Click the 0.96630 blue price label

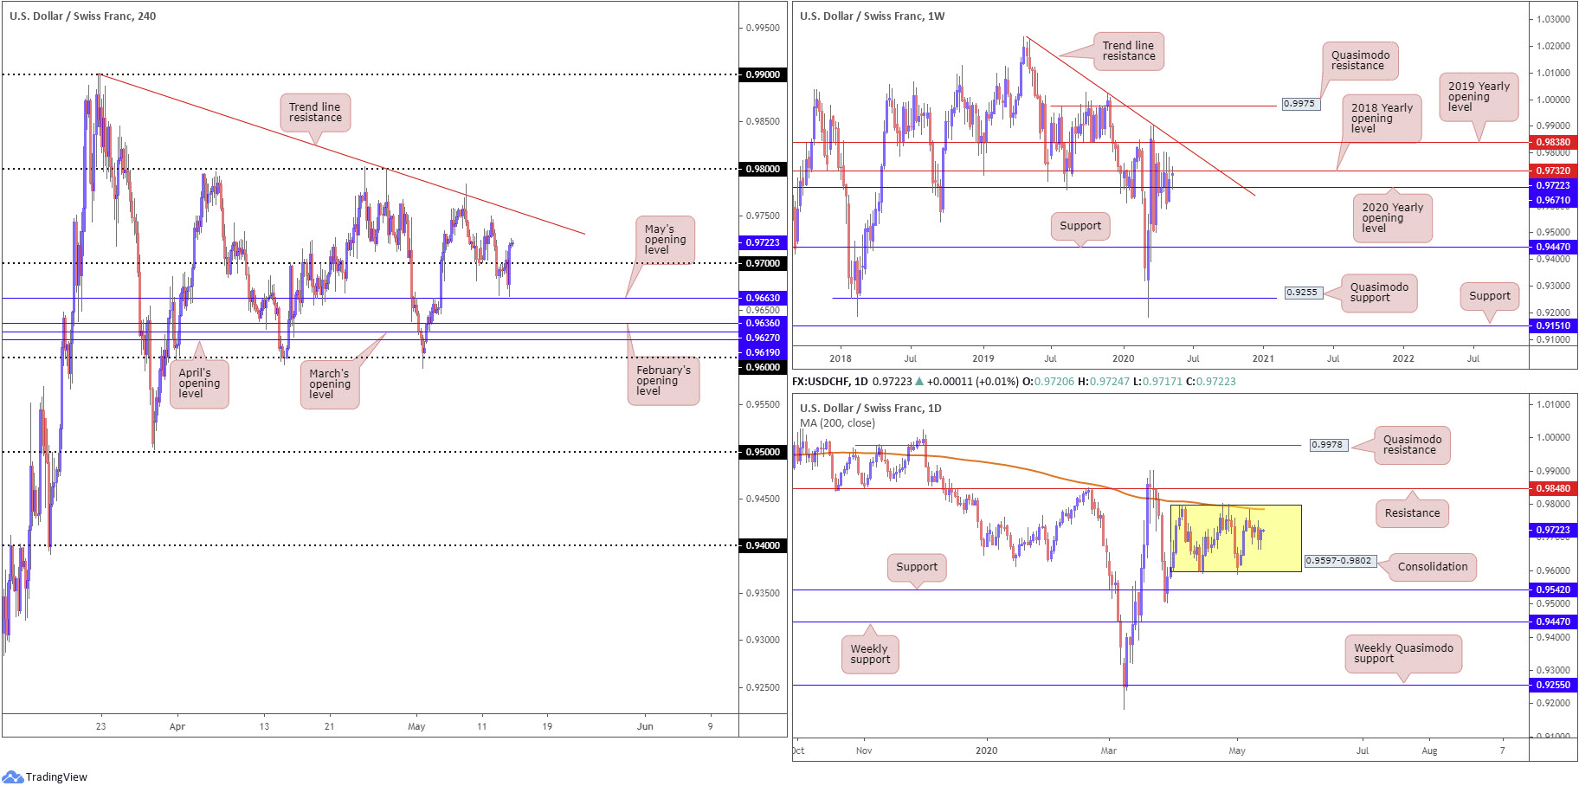point(763,298)
